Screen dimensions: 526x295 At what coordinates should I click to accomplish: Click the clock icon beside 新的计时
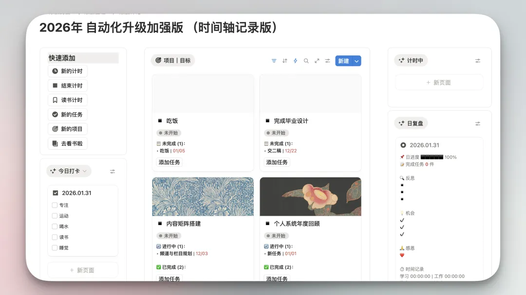coord(55,71)
